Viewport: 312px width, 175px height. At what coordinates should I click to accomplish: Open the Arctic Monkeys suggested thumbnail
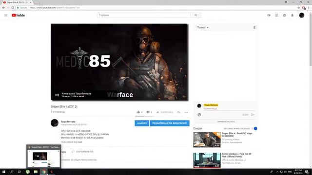pyautogui.click(x=207, y=160)
